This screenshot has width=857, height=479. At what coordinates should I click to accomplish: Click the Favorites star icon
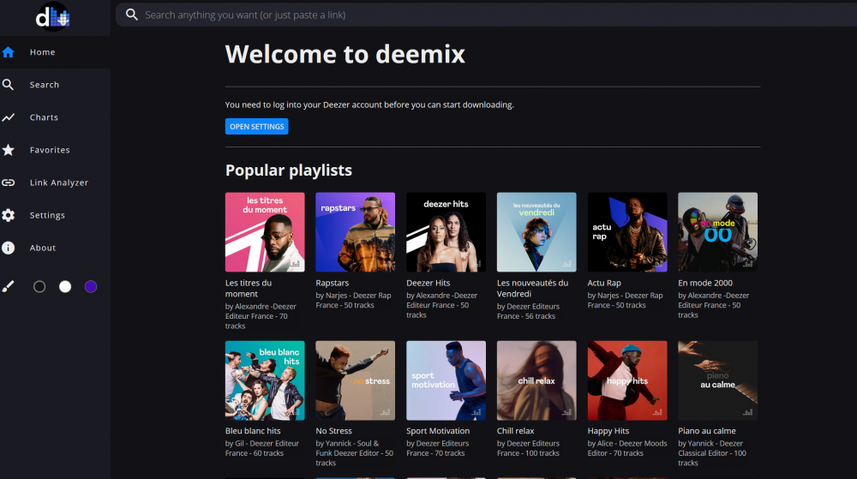(9, 150)
